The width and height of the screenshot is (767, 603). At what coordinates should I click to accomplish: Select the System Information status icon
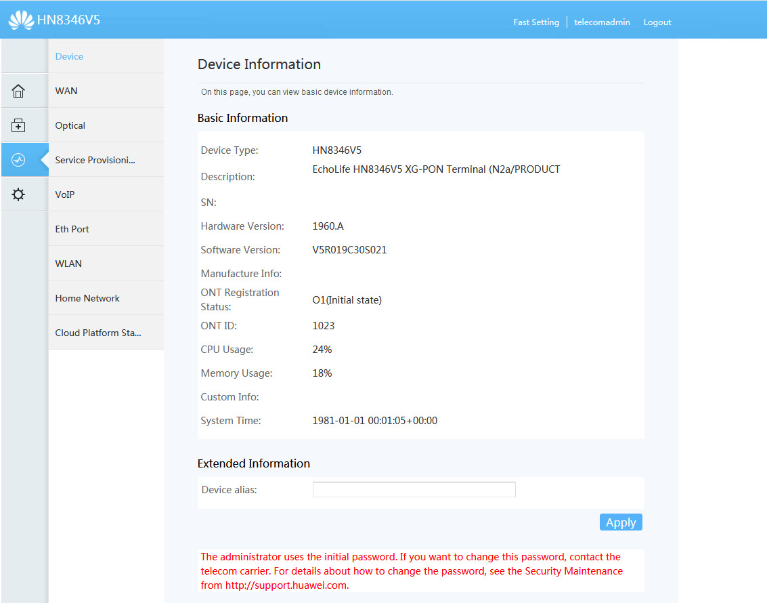(19, 160)
